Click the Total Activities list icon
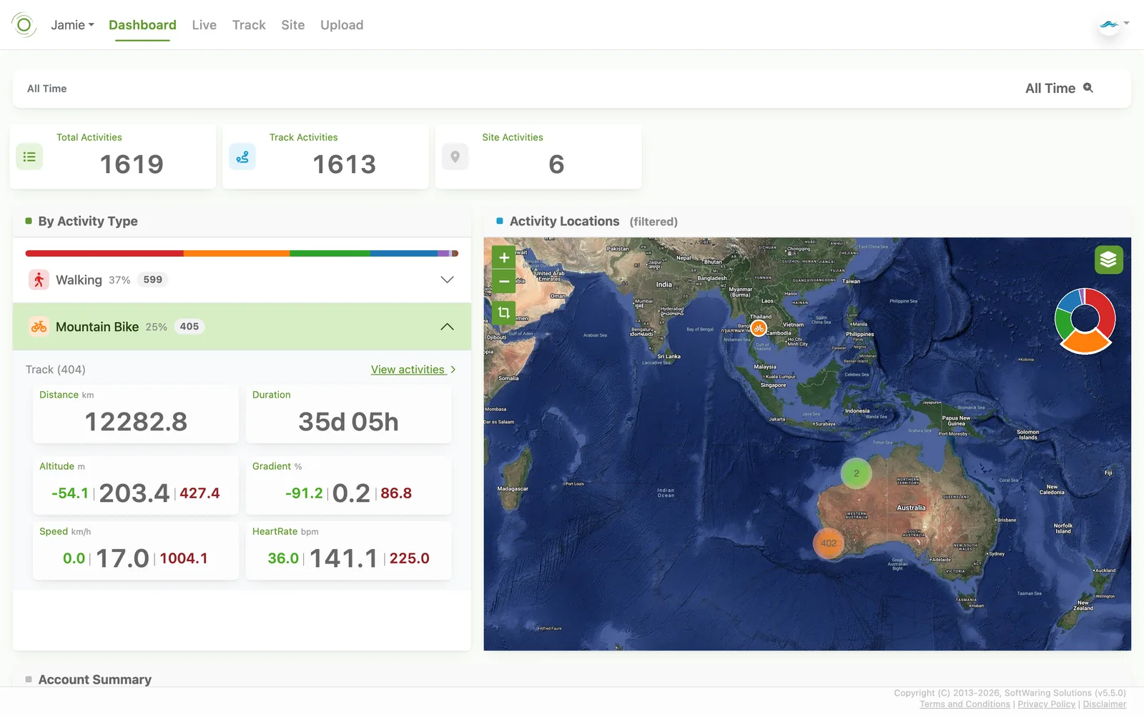The height and width of the screenshot is (715, 1144). click(x=29, y=157)
